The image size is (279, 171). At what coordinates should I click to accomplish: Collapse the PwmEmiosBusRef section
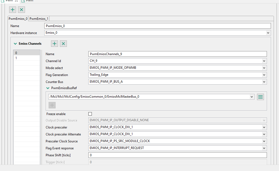(48, 88)
